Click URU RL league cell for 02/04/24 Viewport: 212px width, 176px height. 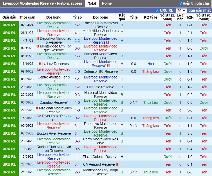tap(9, 25)
